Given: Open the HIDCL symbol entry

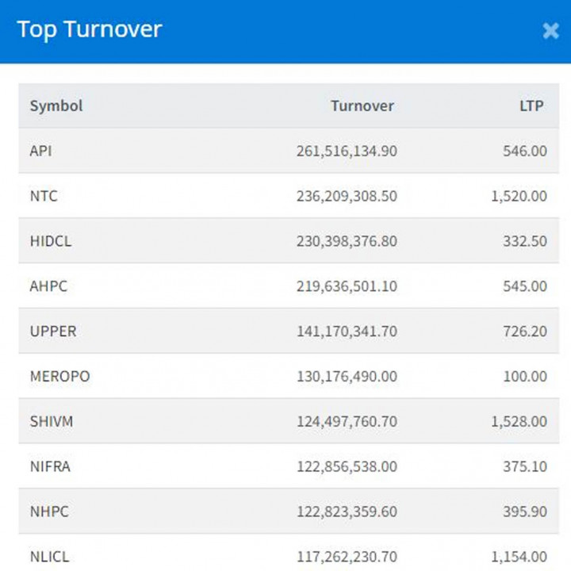Looking at the screenshot, I should point(50,241).
